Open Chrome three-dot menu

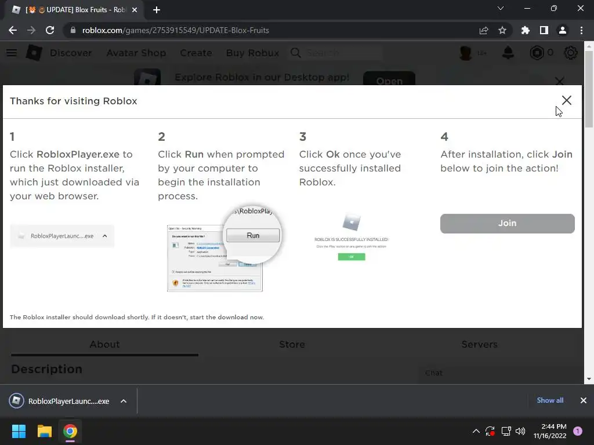click(581, 30)
